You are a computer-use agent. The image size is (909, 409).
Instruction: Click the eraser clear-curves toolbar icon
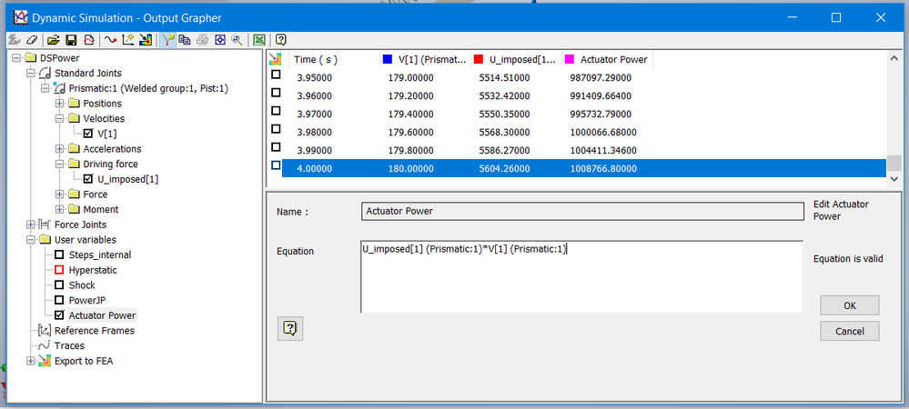click(32, 40)
